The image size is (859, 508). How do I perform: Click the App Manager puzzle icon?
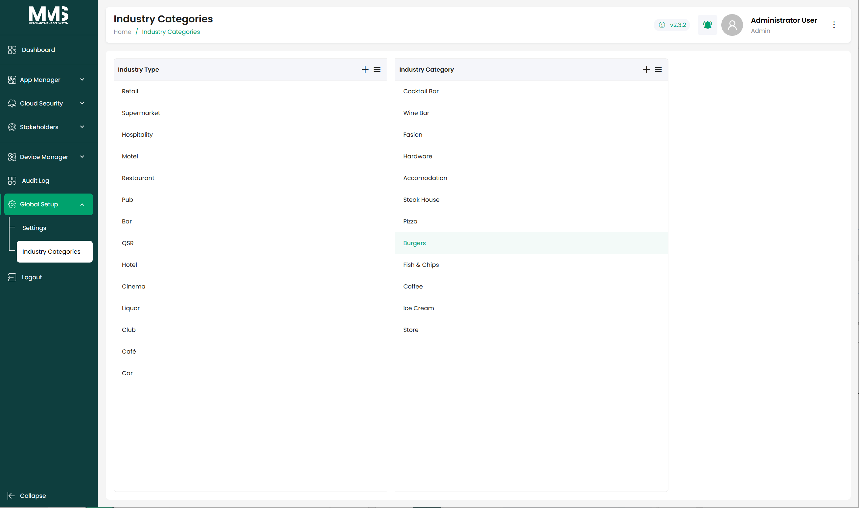pyautogui.click(x=12, y=80)
